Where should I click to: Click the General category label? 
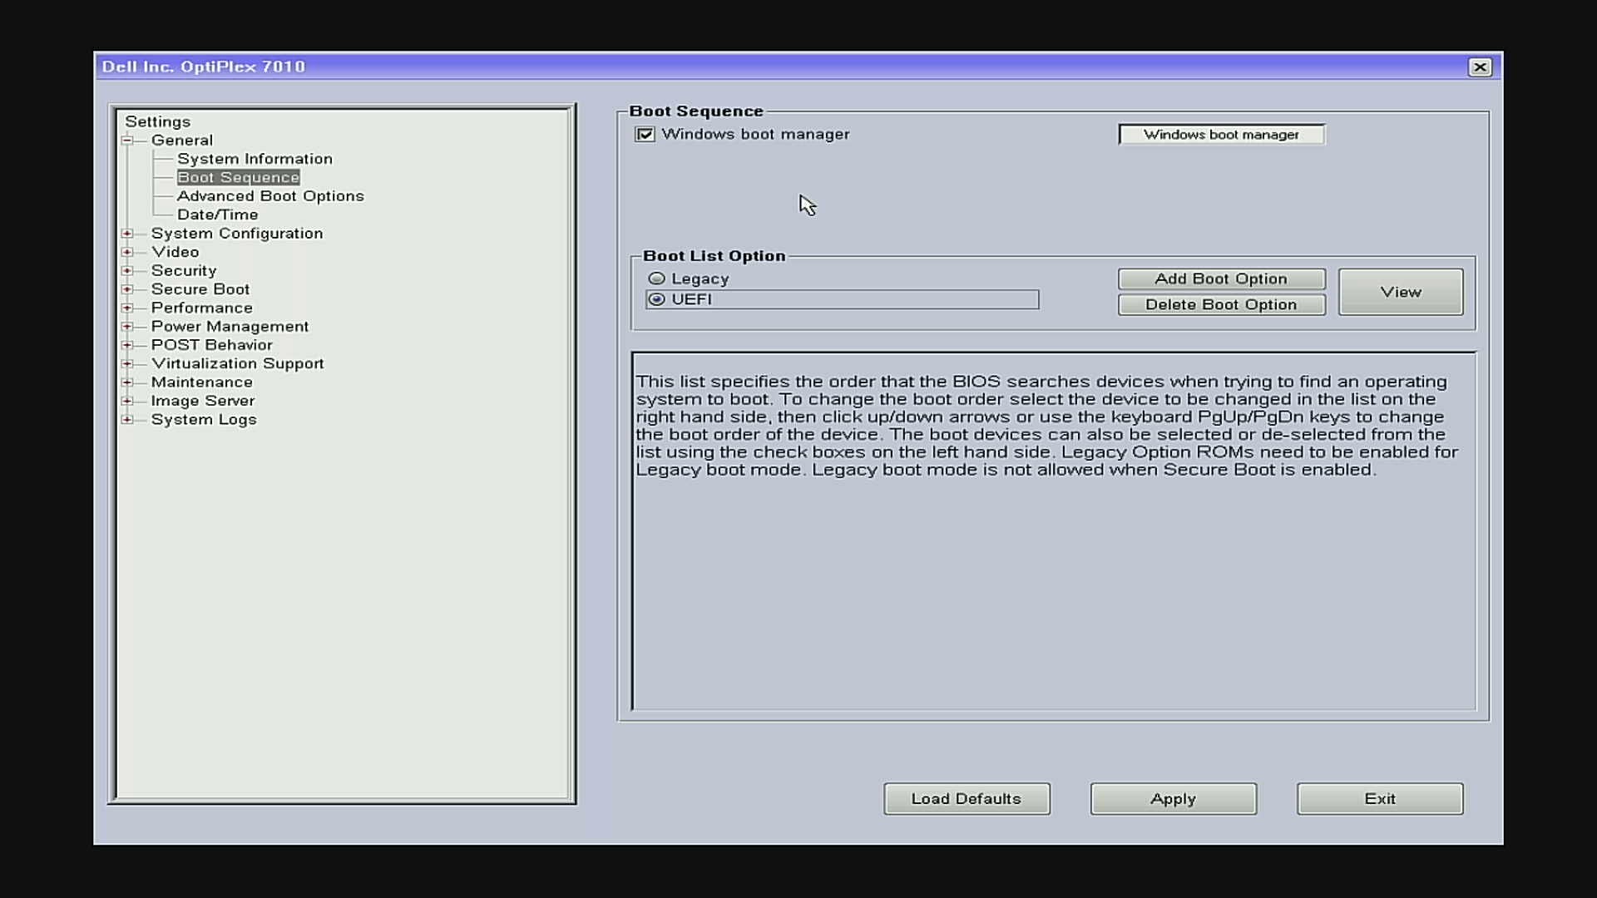[182, 141]
